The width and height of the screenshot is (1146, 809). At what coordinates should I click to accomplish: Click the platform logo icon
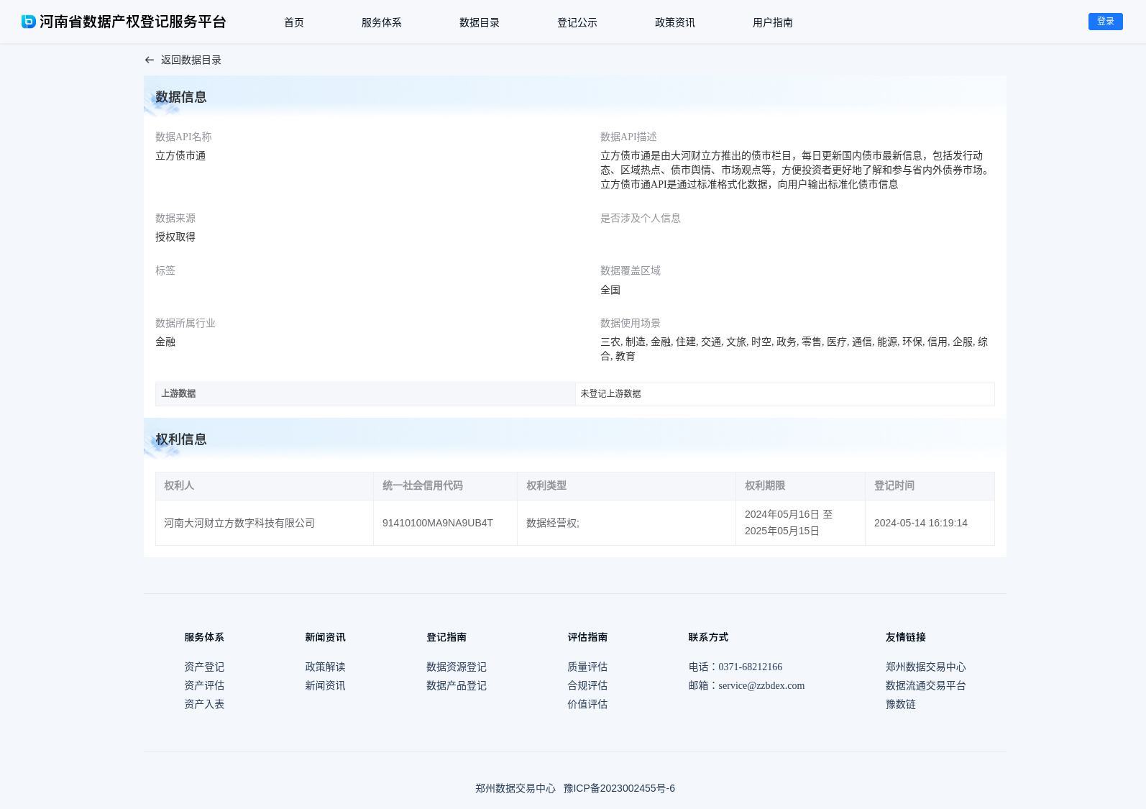29,22
